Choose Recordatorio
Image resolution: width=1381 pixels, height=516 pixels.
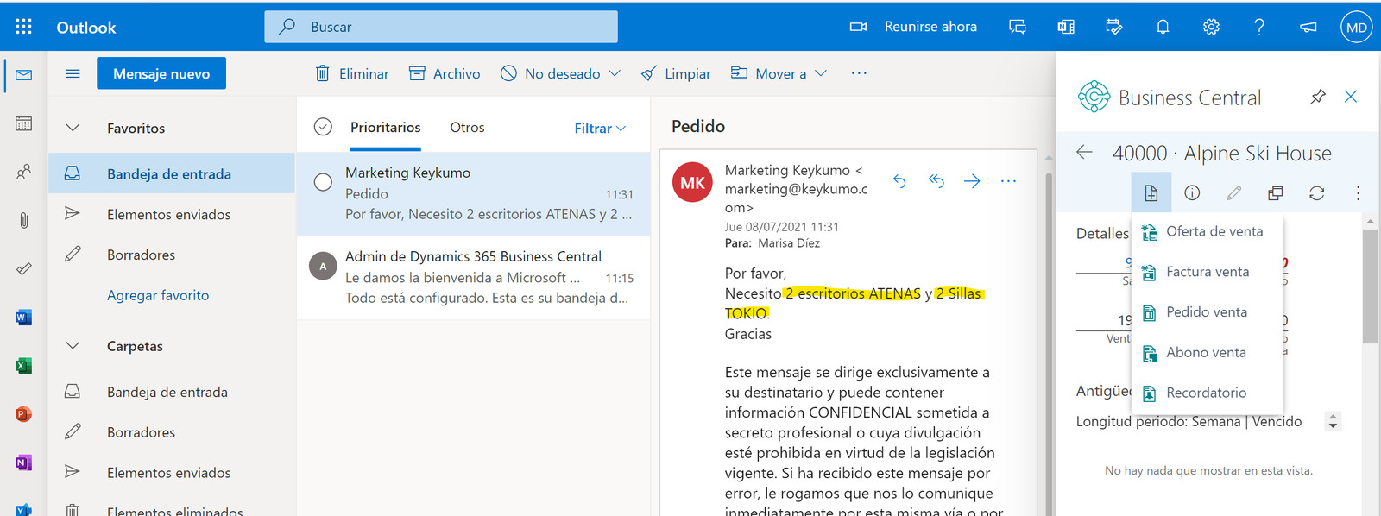tap(1207, 393)
